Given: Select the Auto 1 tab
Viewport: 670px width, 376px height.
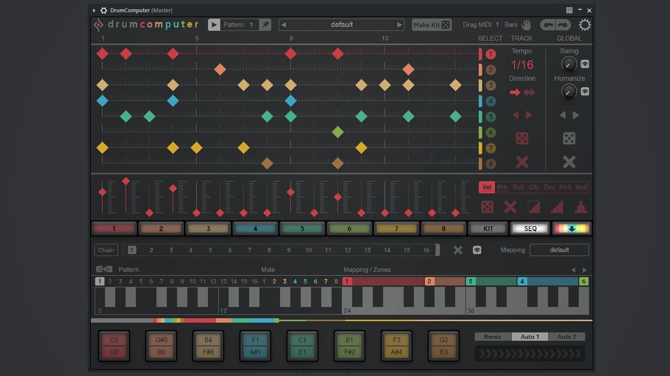Looking at the screenshot, I should click(530, 337).
